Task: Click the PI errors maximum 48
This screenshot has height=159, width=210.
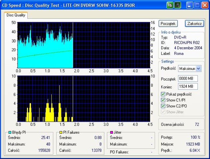Action: click(48, 144)
